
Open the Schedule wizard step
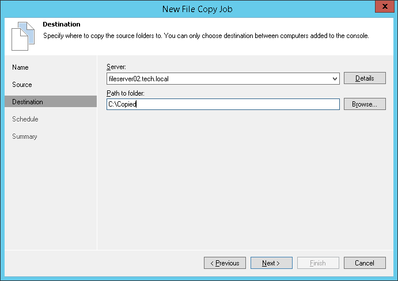[25, 119]
